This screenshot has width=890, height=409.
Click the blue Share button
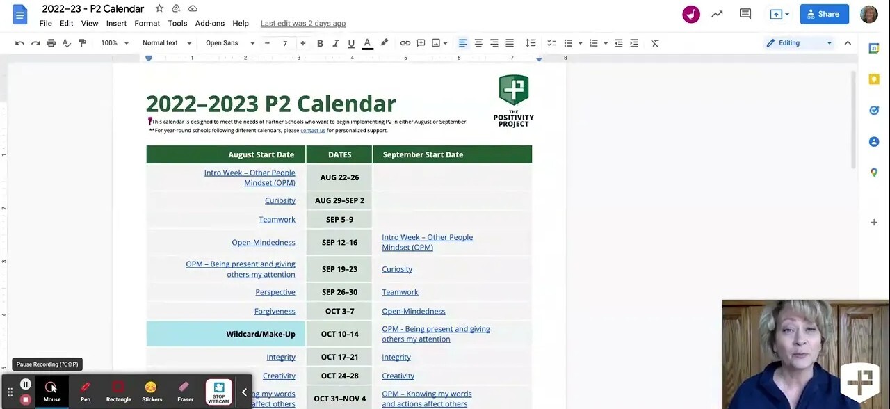tap(824, 14)
